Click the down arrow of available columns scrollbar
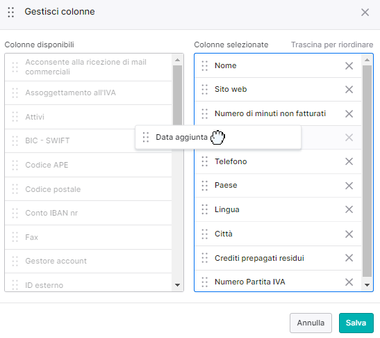The image size is (380, 338). 177,285
